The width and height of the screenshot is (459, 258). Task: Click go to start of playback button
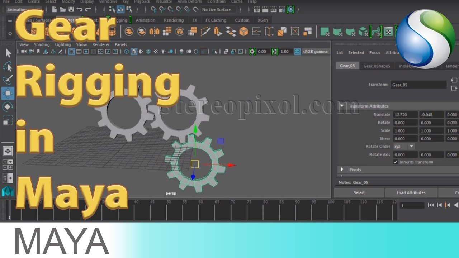pyautogui.click(x=431, y=205)
